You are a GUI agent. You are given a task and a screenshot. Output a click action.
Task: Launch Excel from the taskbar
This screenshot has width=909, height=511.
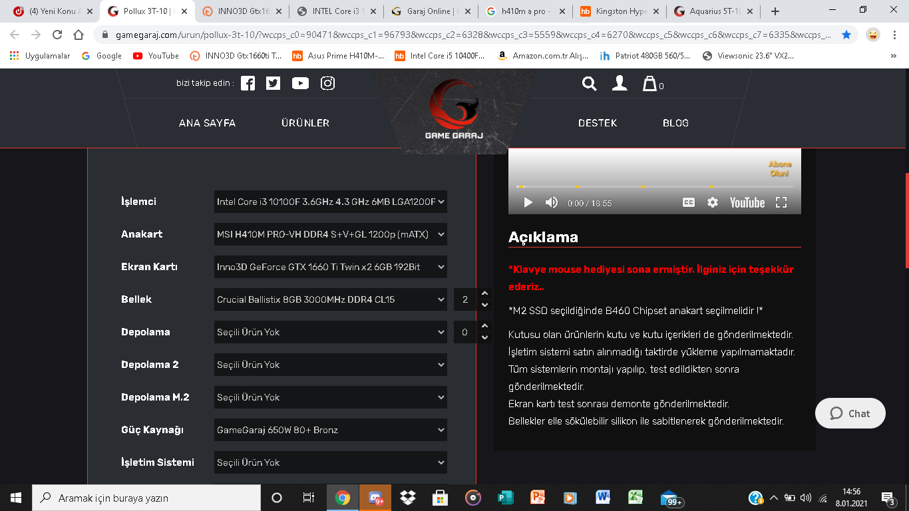(636, 498)
